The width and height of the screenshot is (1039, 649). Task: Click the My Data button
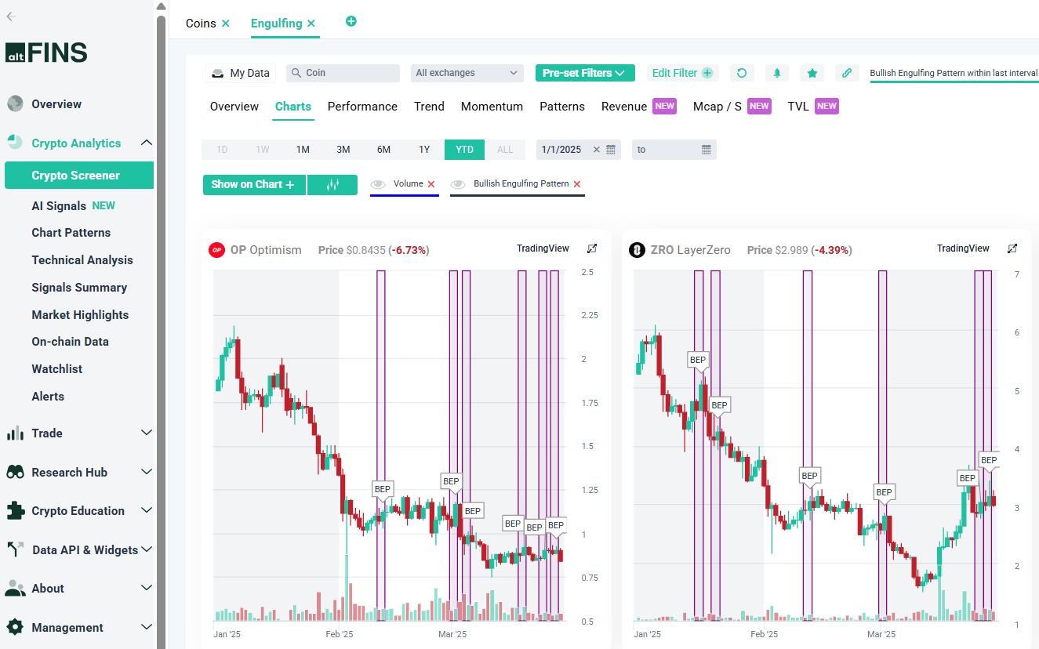coord(240,73)
